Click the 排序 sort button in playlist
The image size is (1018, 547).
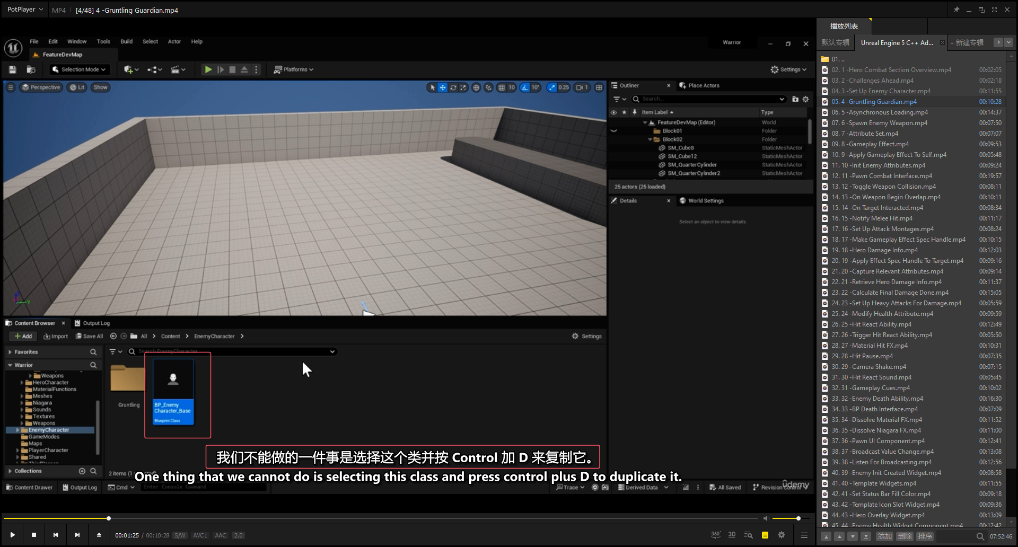[x=925, y=536]
